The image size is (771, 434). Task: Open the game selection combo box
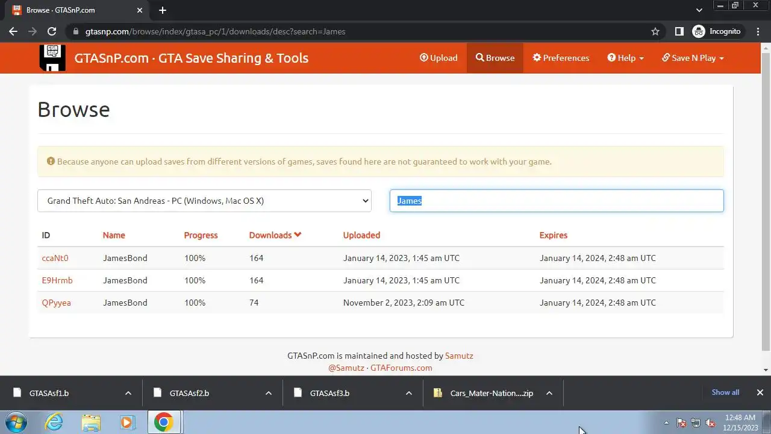(x=204, y=201)
